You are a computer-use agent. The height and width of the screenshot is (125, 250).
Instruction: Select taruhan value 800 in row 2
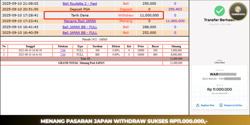[x=97, y=54]
